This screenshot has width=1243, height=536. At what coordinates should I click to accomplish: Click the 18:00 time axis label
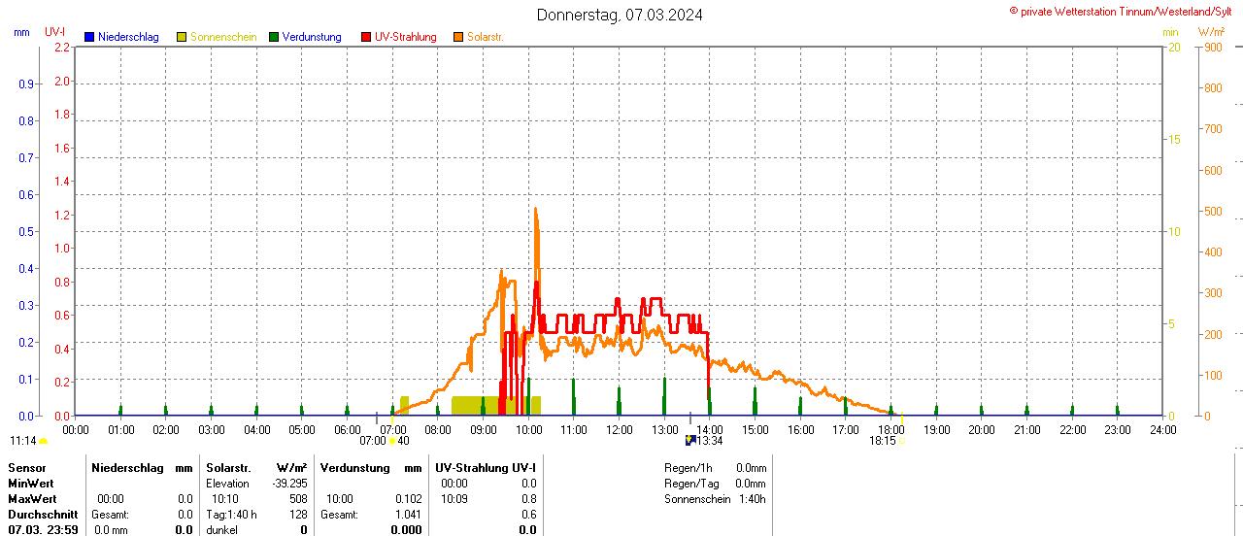(x=890, y=429)
